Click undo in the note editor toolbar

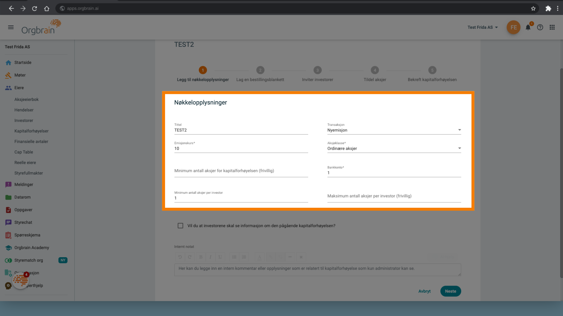pos(180,257)
